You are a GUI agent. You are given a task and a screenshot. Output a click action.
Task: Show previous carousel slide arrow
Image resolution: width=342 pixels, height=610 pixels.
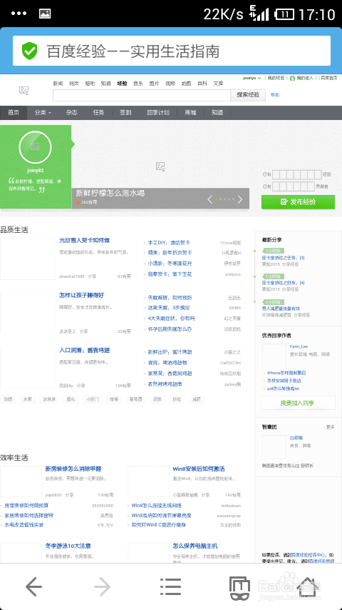point(210,199)
